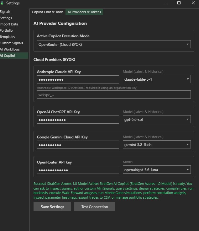This screenshot has height=231, width=199.
Task: Click the Anthropic Claude API Key label
Action: pos(59,72)
